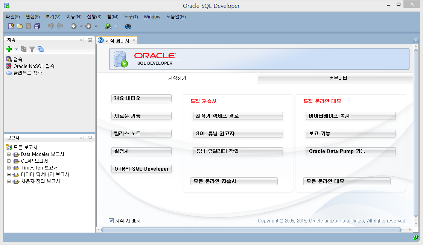Select the 모든 보고서 tree item

coord(25,148)
